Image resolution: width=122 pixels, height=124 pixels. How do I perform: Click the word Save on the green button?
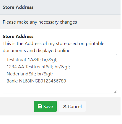[48, 107]
